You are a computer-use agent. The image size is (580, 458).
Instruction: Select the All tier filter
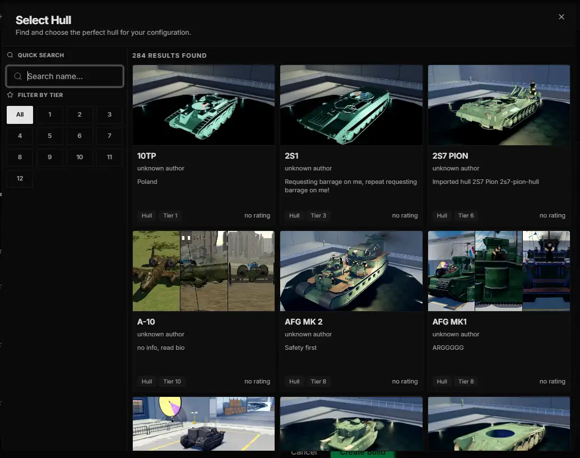20,115
